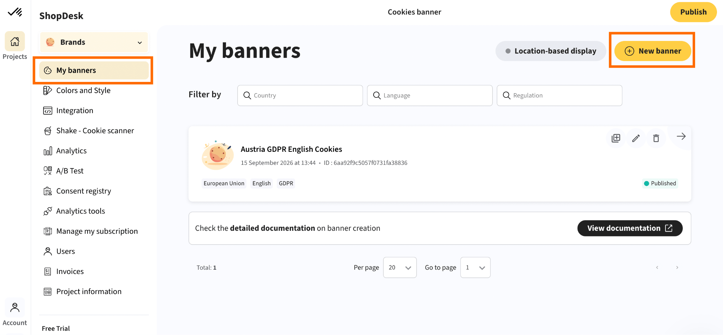Click the English tag
723x335 pixels.
262,184
